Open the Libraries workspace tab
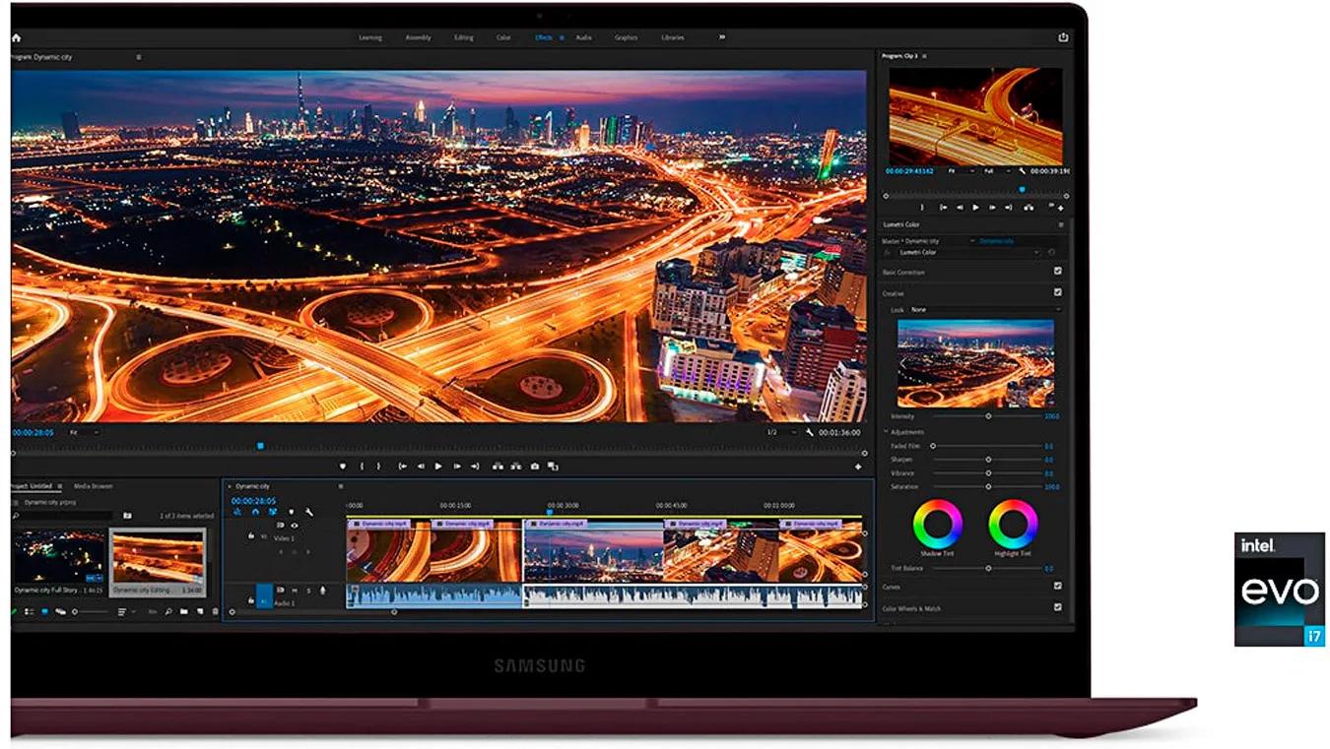 [672, 37]
